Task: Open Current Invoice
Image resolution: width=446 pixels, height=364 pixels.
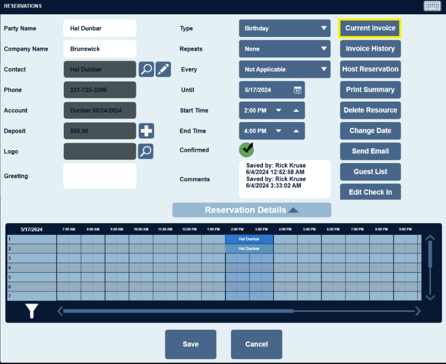Action: click(370, 28)
